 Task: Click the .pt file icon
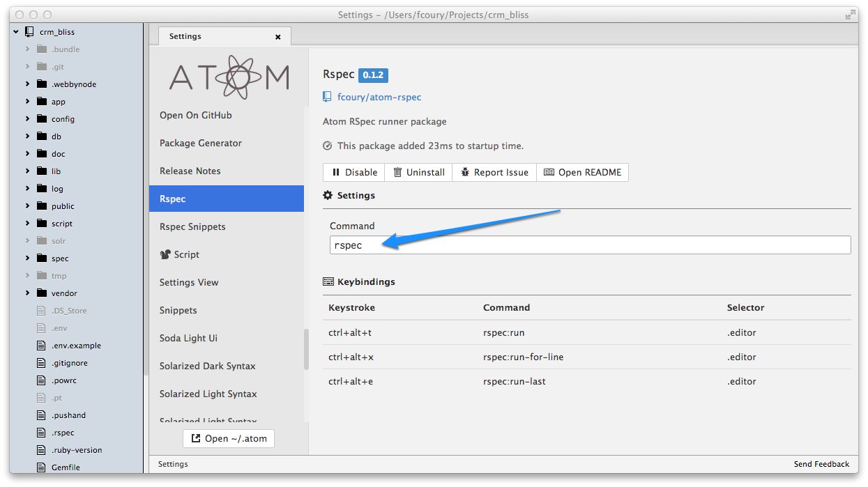(x=41, y=397)
